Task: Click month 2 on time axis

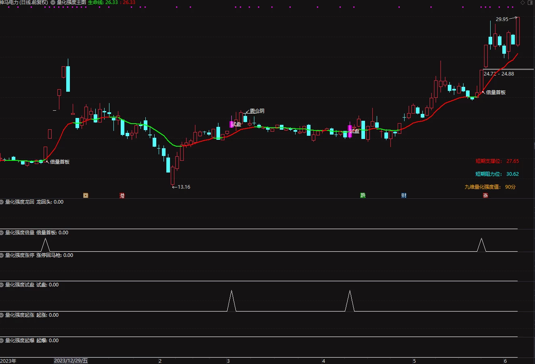Action: tap(160, 361)
